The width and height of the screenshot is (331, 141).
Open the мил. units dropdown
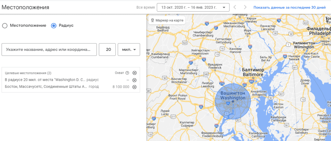coord(129,50)
